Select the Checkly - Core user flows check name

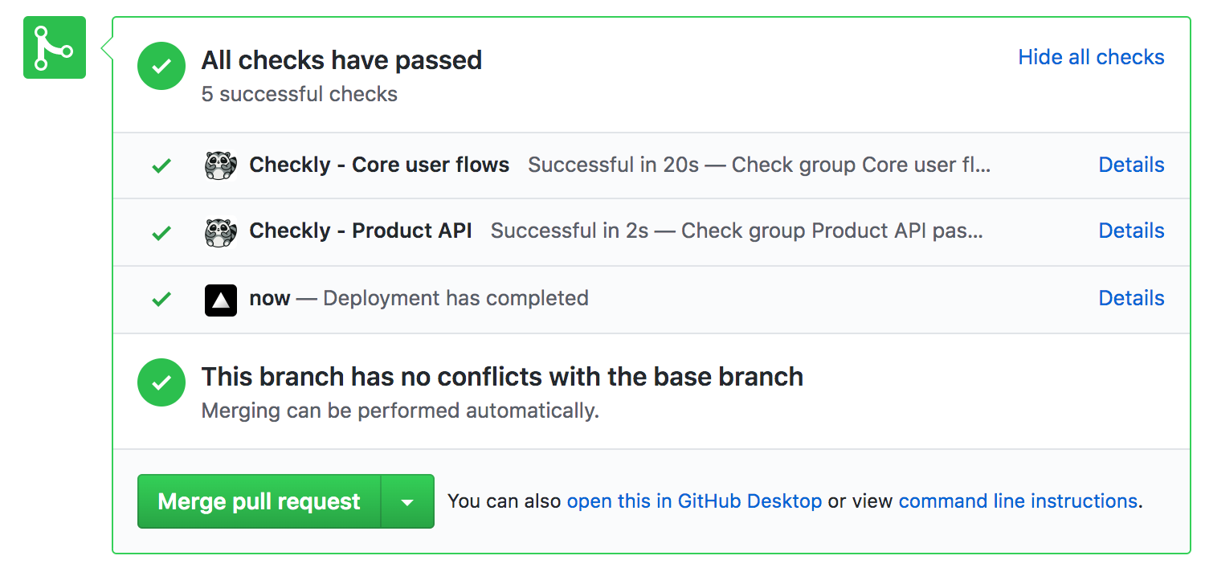(379, 165)
